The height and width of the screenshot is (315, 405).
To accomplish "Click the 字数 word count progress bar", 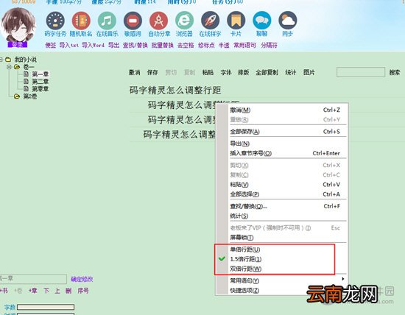I will [x=46, y=307].
